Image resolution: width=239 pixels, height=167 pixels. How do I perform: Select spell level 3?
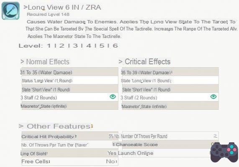[75, 46]
